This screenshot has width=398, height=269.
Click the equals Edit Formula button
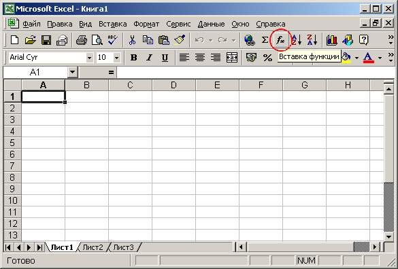tap(111, 73)
